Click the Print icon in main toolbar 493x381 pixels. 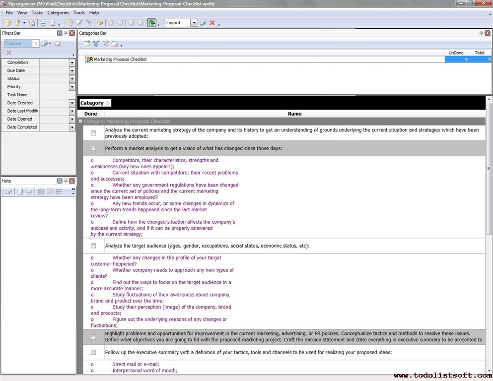[43, 23]
